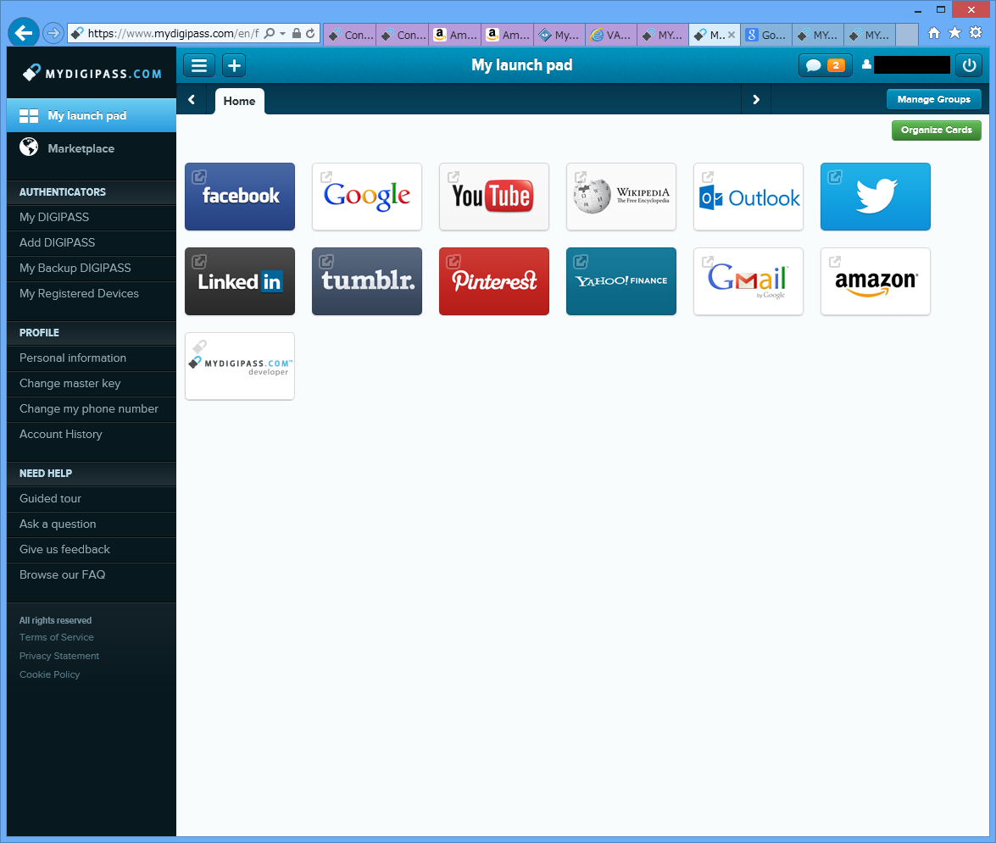Click external-link icon on Wikipedia card
Image resolution: width=996 pixels, height=843 pixels.
[581, 176]
